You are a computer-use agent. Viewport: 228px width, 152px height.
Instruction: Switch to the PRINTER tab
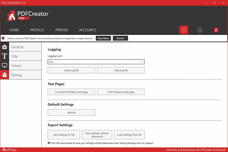click(x=62, y=30)
